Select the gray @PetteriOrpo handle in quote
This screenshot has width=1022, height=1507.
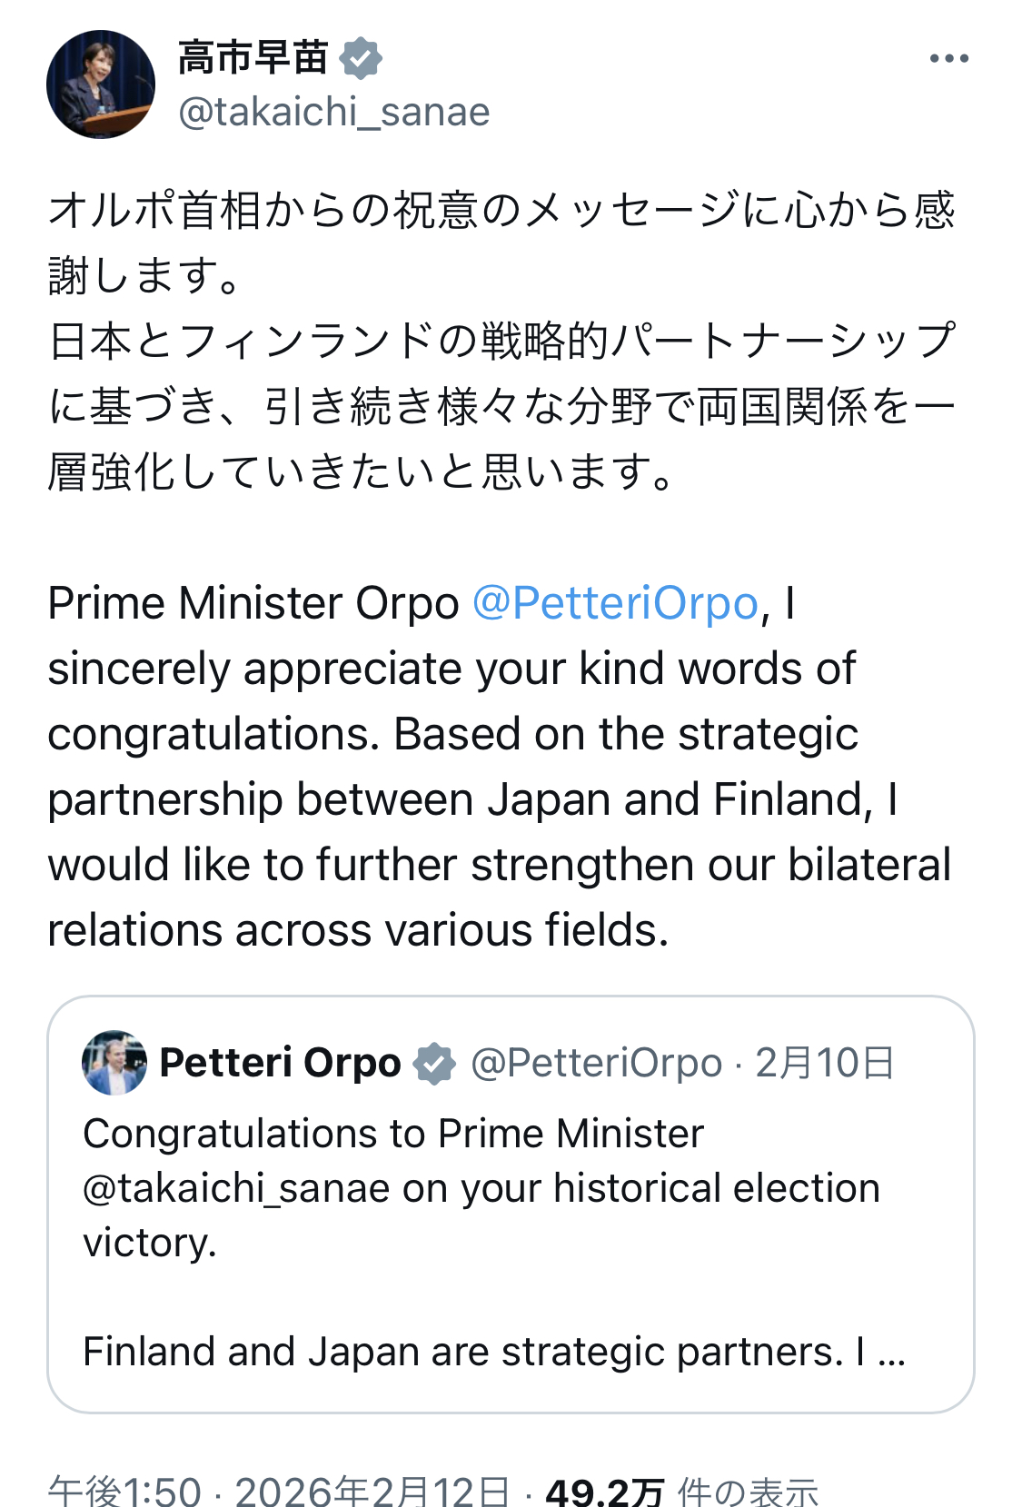[x=596, y=1063]
